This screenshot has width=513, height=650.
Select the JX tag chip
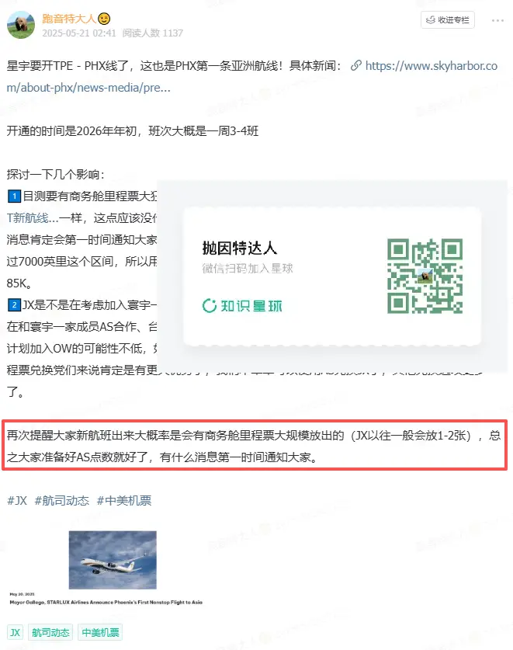pos(15,633)
